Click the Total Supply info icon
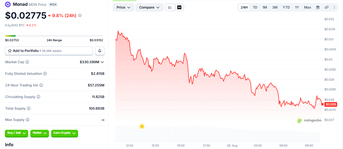The height and width of the screenshot is (149, 343). (29, 108)
